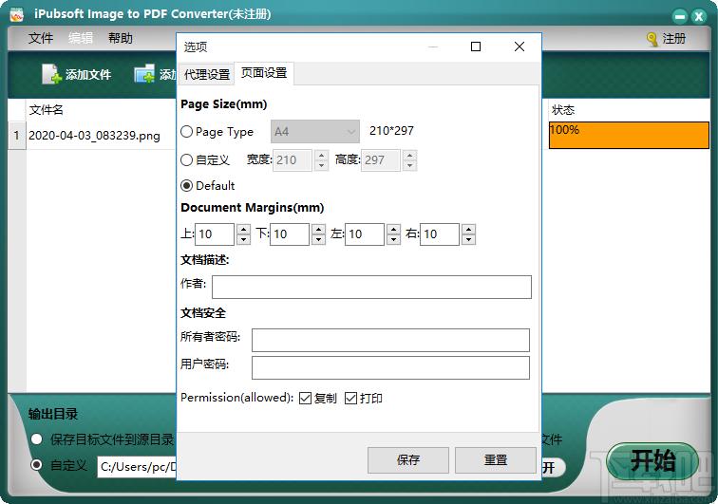
Task: Open the 编辑 menu
Action: point(81,38)
